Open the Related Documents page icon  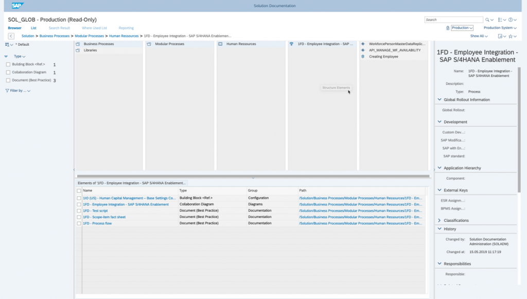click(x=500, y=36)
